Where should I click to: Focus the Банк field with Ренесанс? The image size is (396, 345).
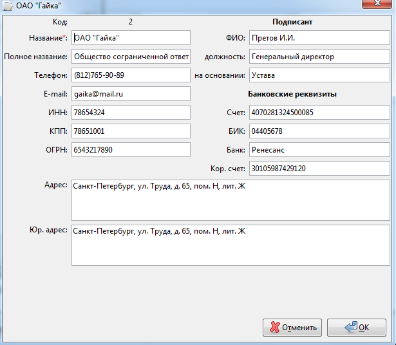coord(319,150)
